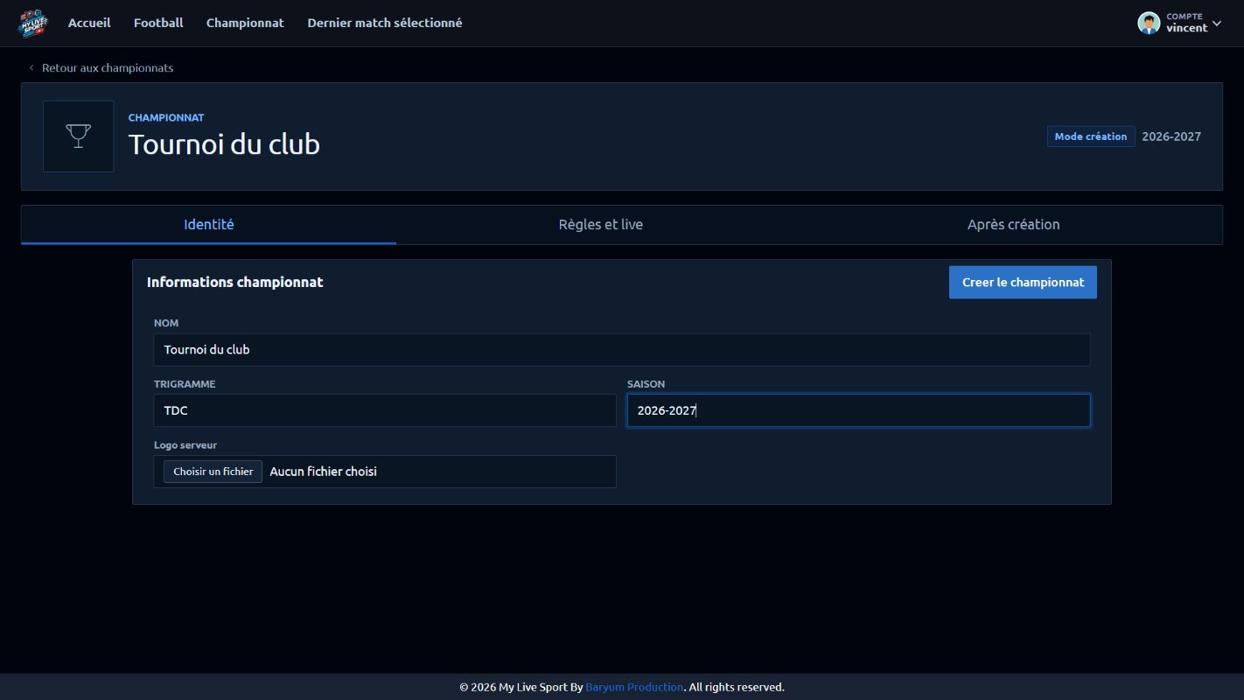Go back via Retour aux championnats

(101, 67)
